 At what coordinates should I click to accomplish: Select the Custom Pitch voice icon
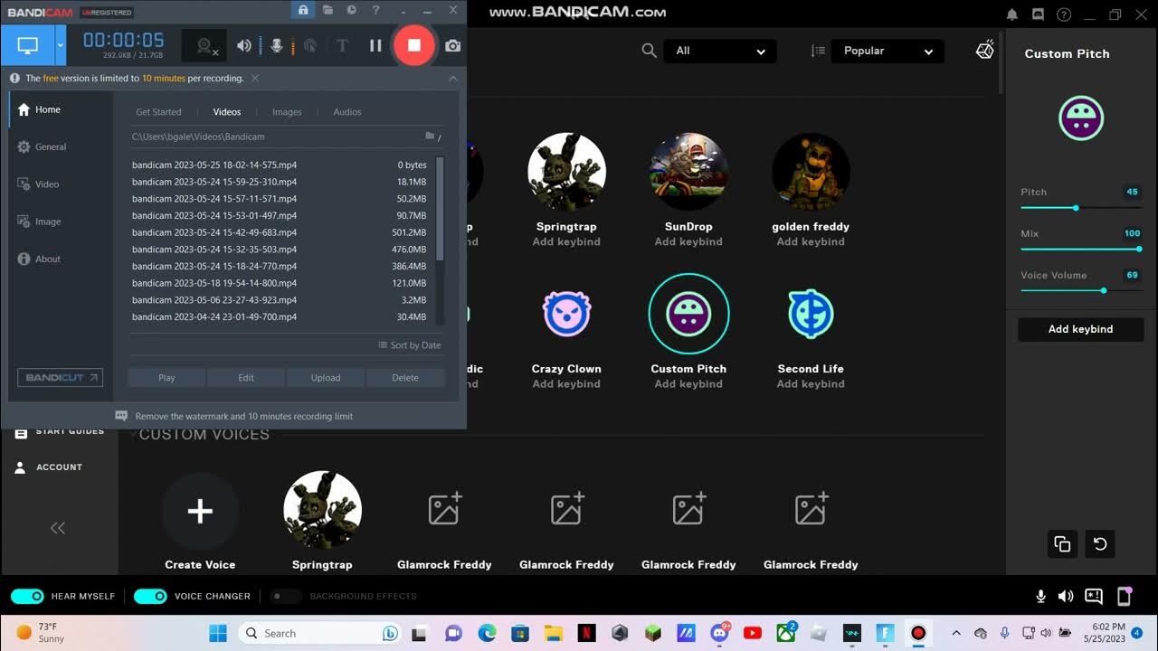[x=688, y=314]
